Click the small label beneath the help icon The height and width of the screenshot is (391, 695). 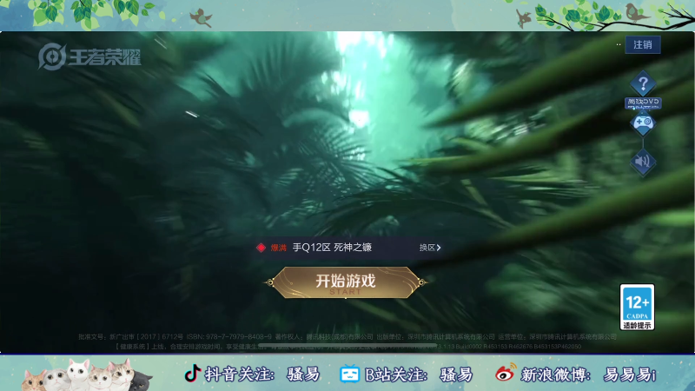[643, 103]
